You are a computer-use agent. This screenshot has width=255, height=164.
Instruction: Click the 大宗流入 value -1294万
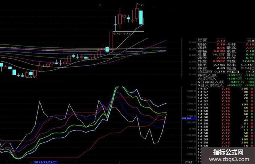tap(234, 79)
